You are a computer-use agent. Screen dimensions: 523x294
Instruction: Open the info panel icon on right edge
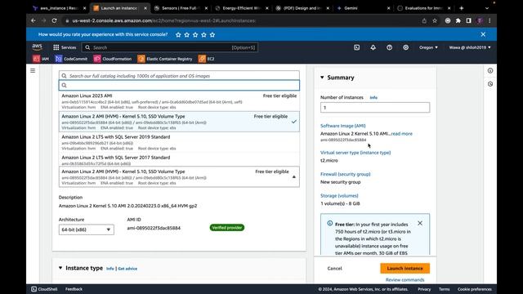pyautogui.click(x=490, y=71)
